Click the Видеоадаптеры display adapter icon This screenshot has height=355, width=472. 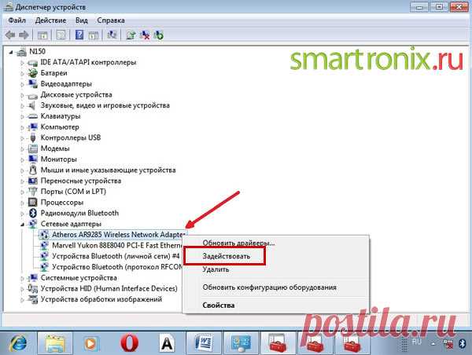tap(32, 84)
